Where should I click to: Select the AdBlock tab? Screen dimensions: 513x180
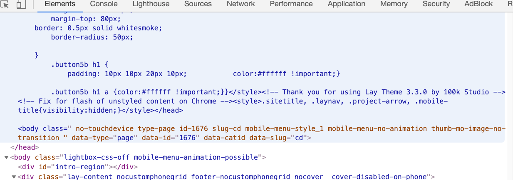(478, 4)
